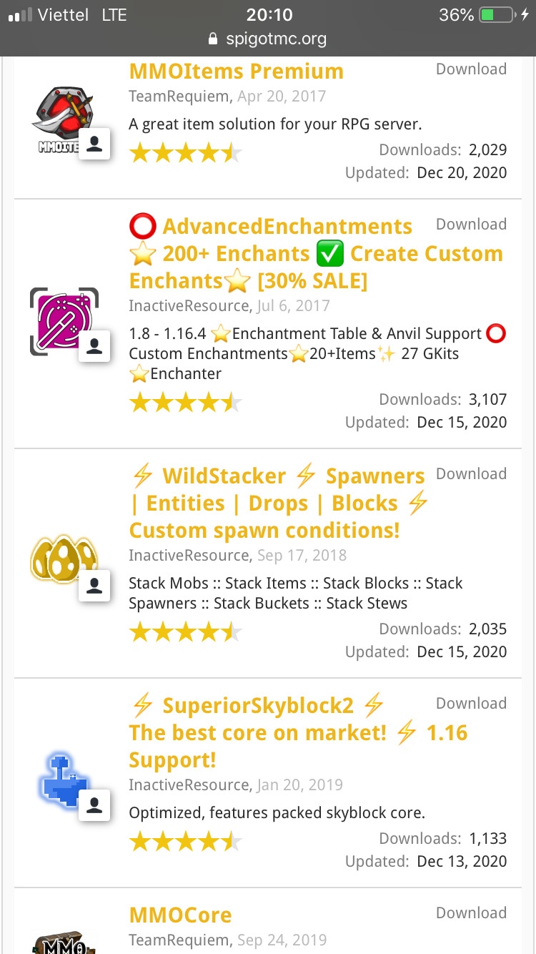This screenshot has width=536, height=954.
Task: Tap the author avatar on WildStacker
Action: [94, 586]
